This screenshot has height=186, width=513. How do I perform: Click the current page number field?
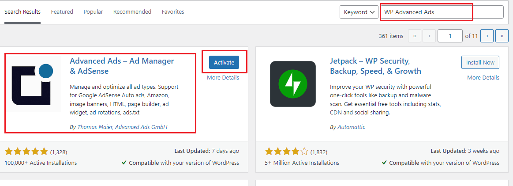pos(450,36)
